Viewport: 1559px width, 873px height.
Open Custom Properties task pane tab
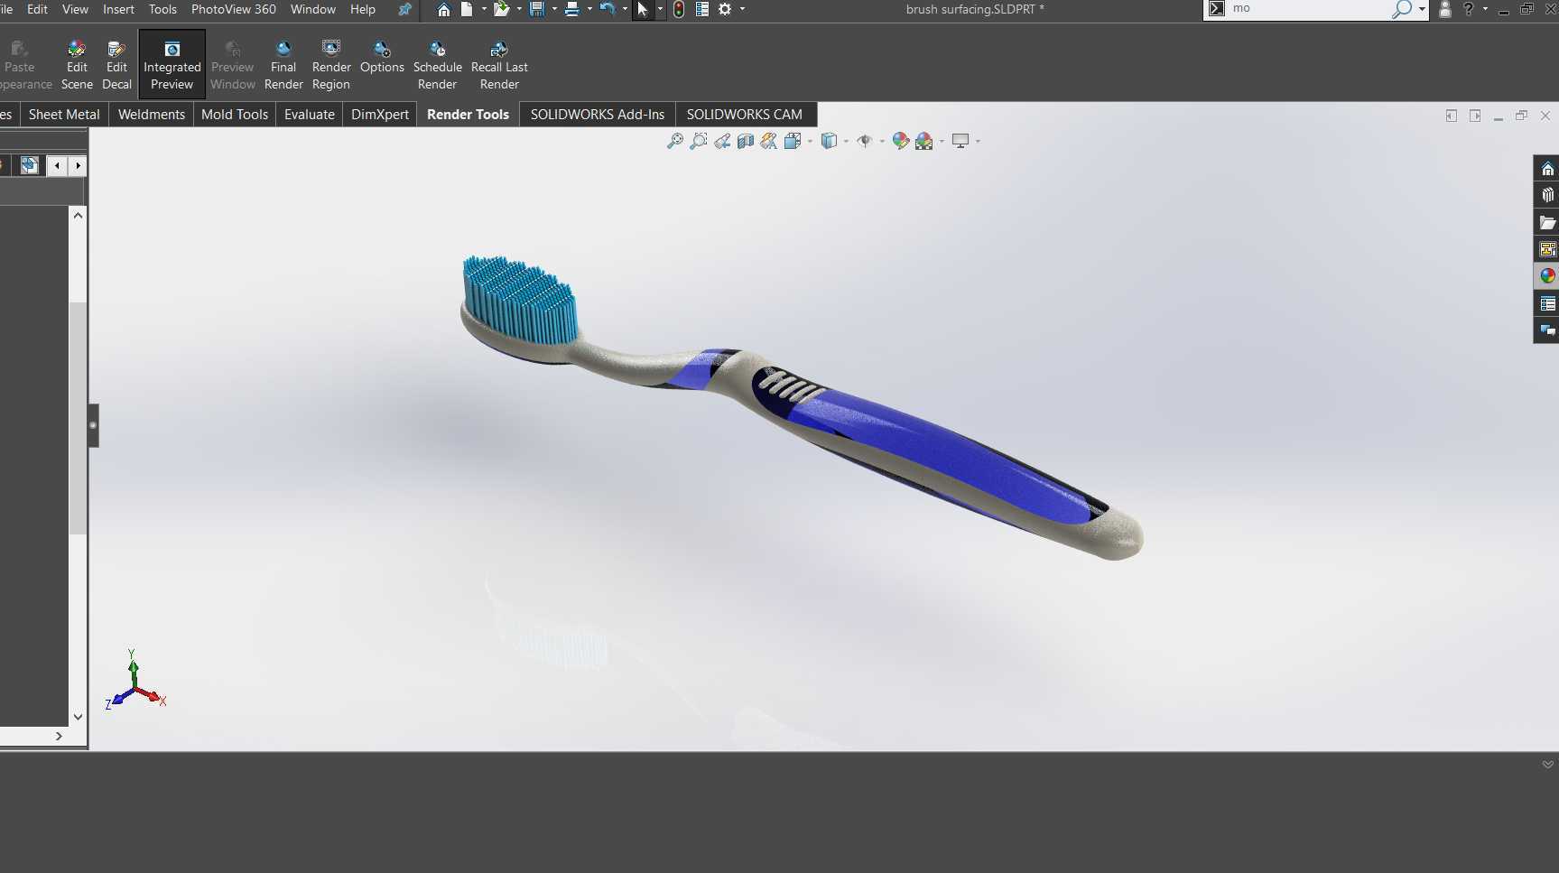(x=1547, y=303)
